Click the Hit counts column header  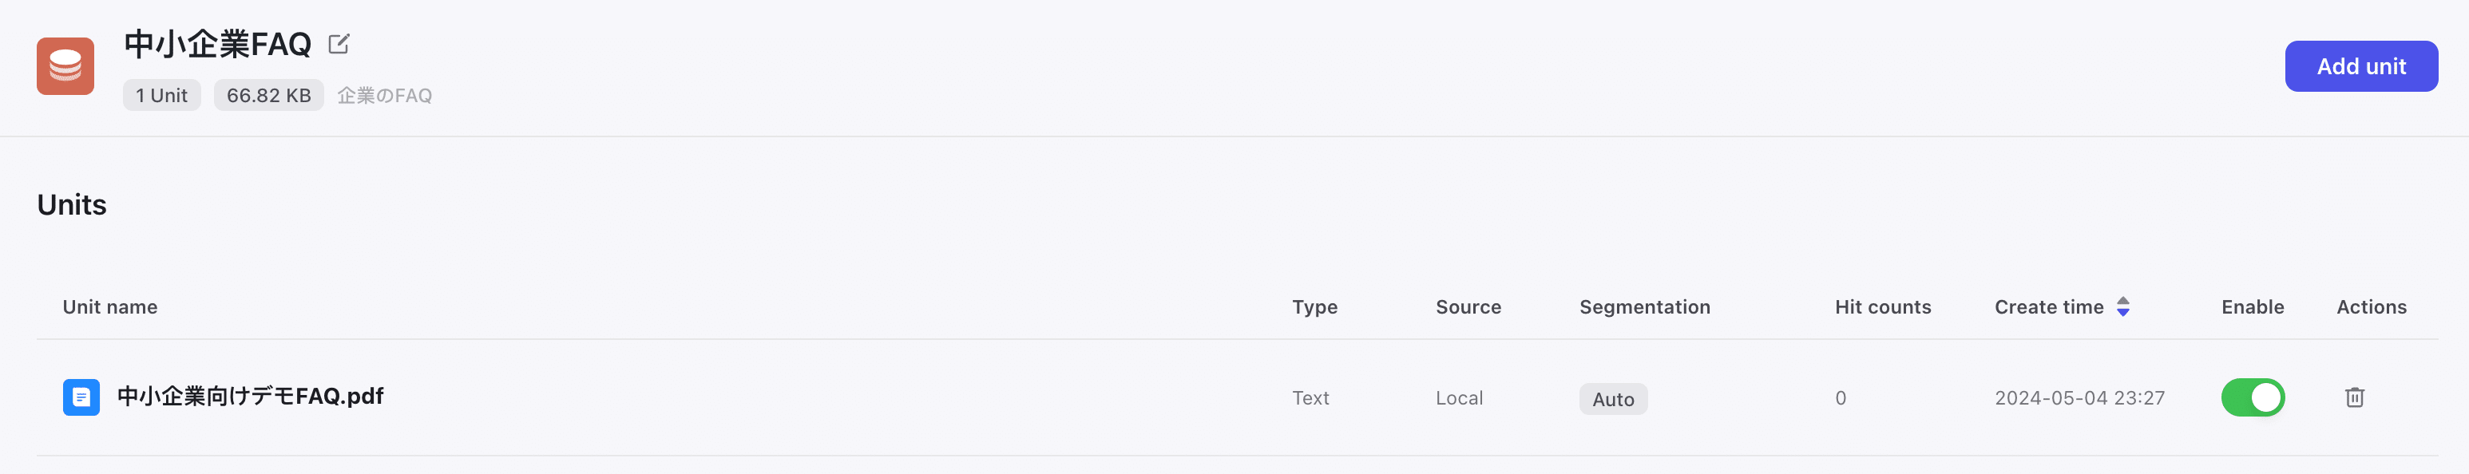(x=1882, y=307)
